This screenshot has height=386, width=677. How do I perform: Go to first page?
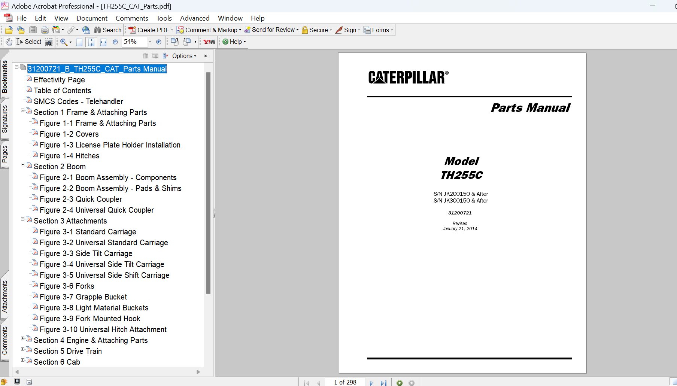[x=307, y=383]
